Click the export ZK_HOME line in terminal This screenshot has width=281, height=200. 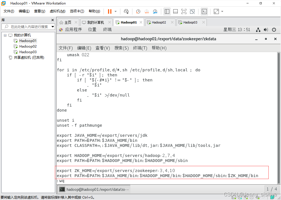coord(116,171)
